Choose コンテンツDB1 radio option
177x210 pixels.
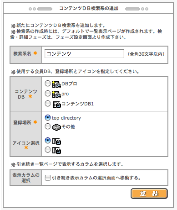click(48, 103)
